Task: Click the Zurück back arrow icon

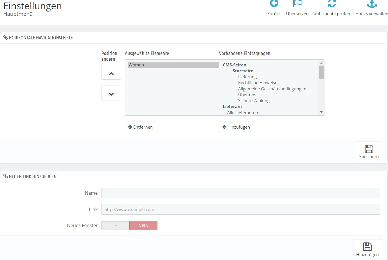Action: click(x=274, y=3)
